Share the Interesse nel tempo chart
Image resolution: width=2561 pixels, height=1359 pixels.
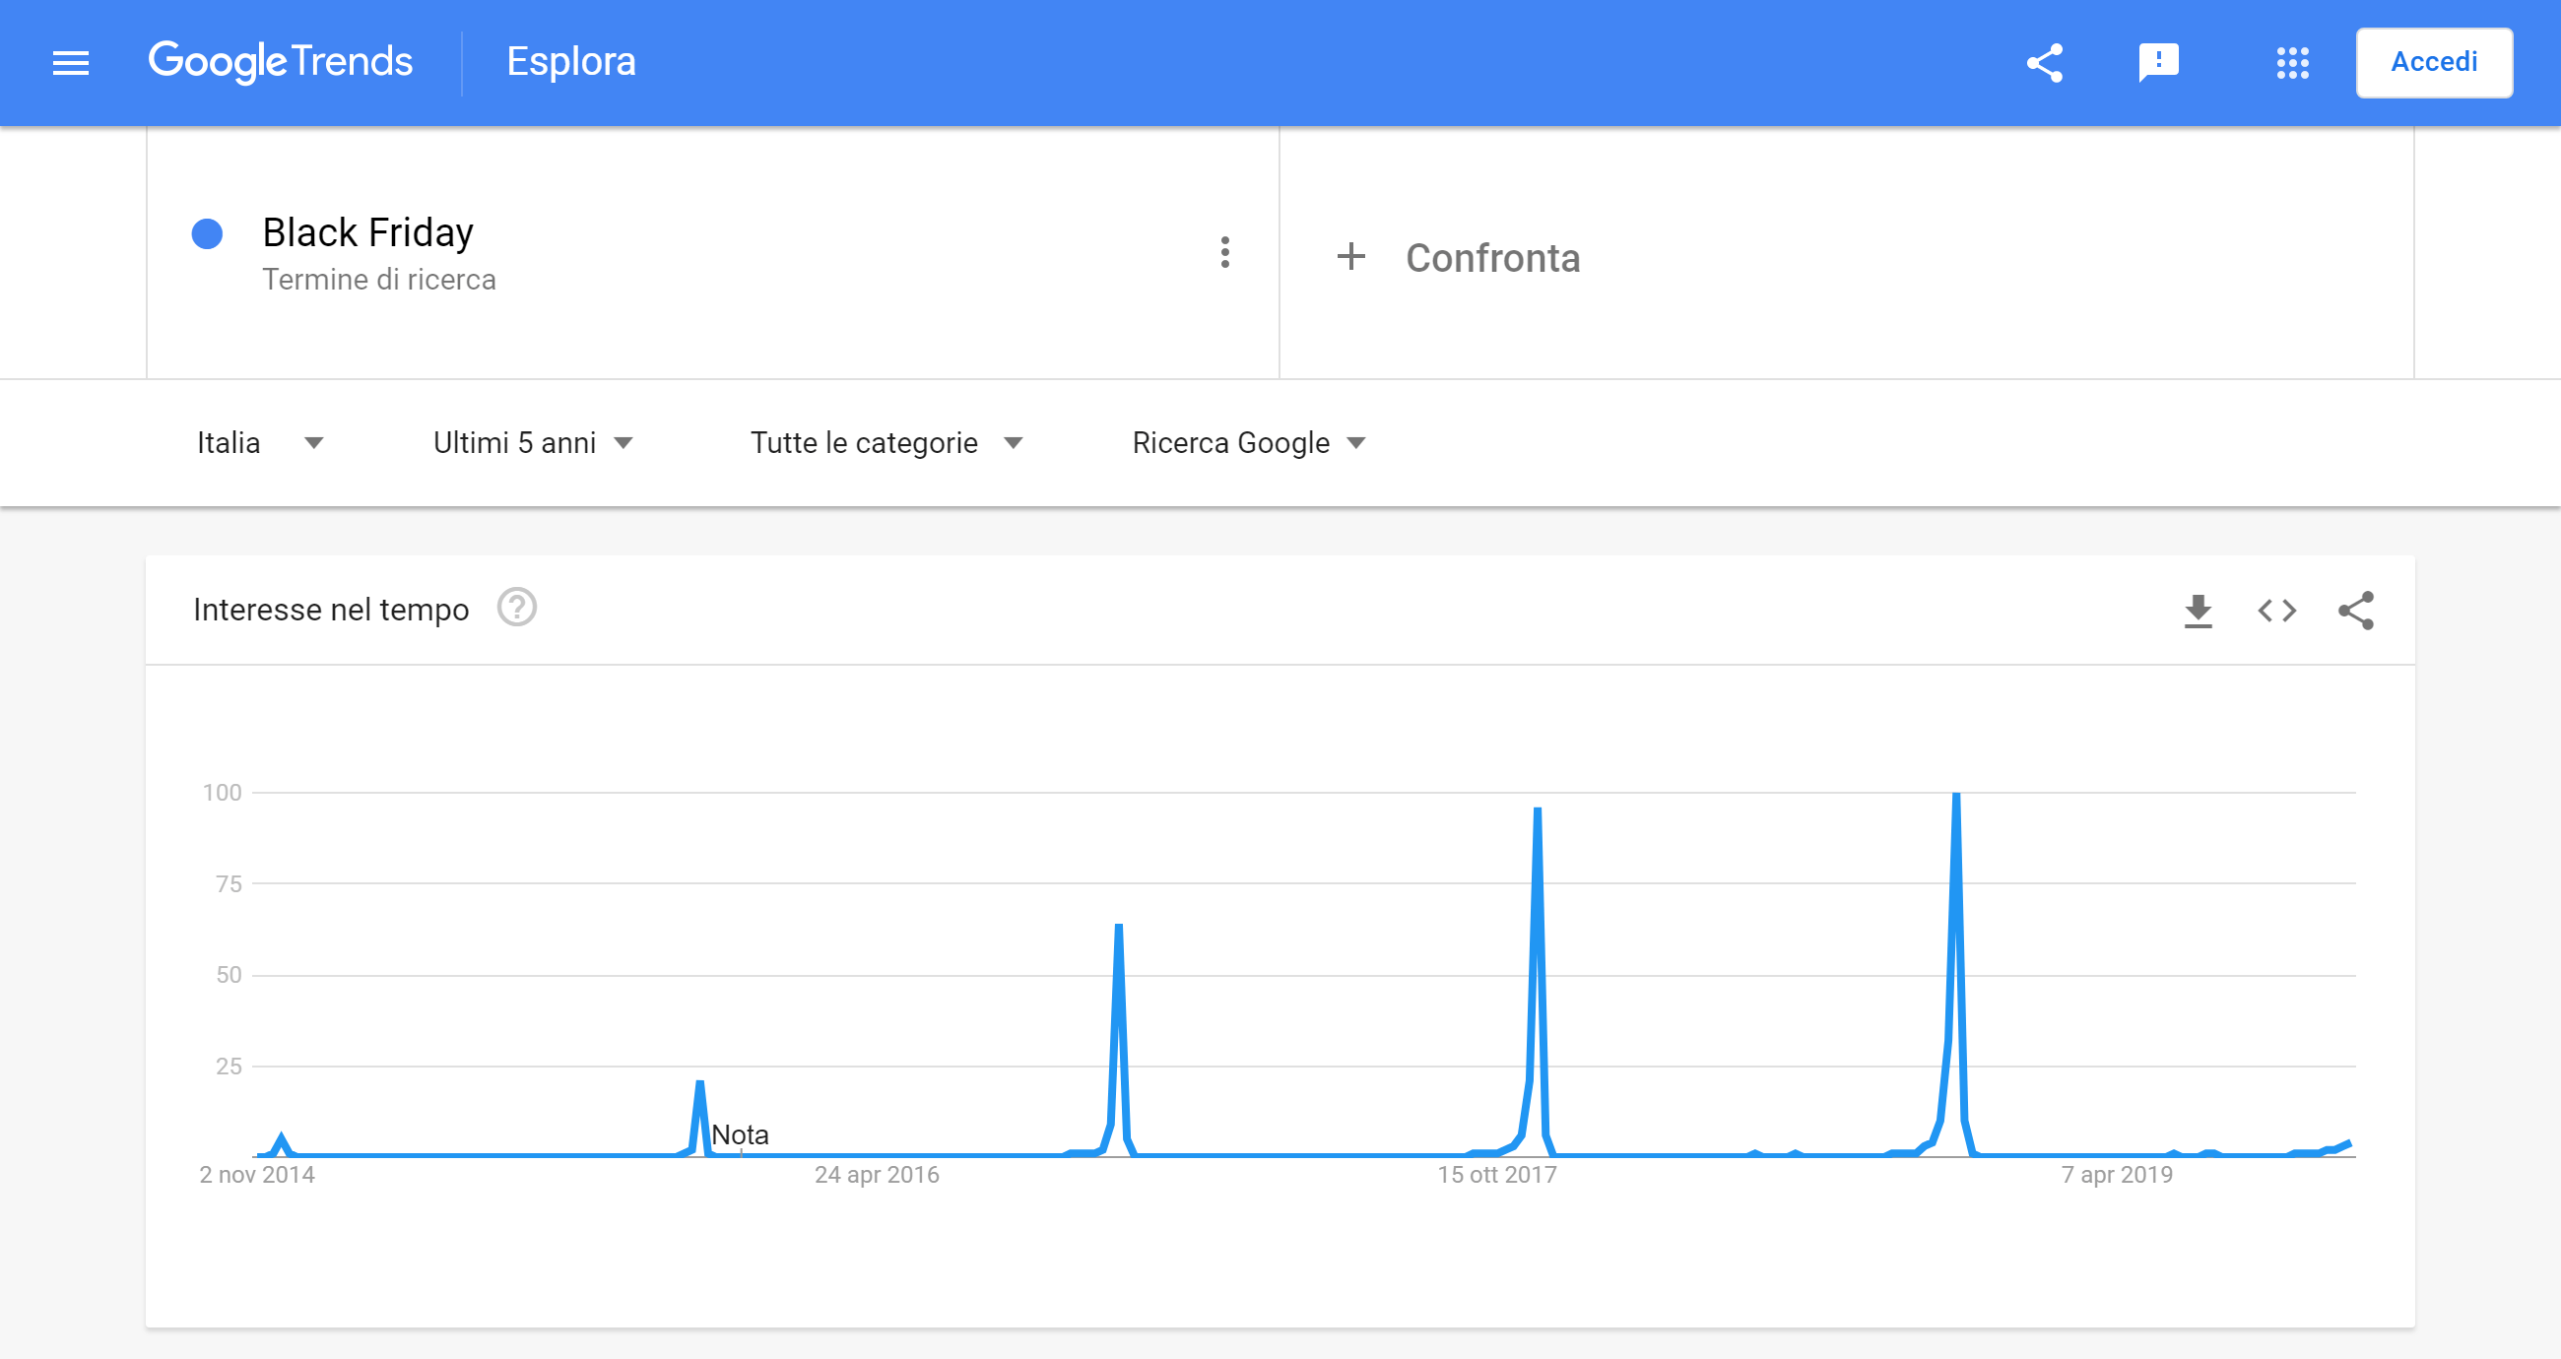2356,611
